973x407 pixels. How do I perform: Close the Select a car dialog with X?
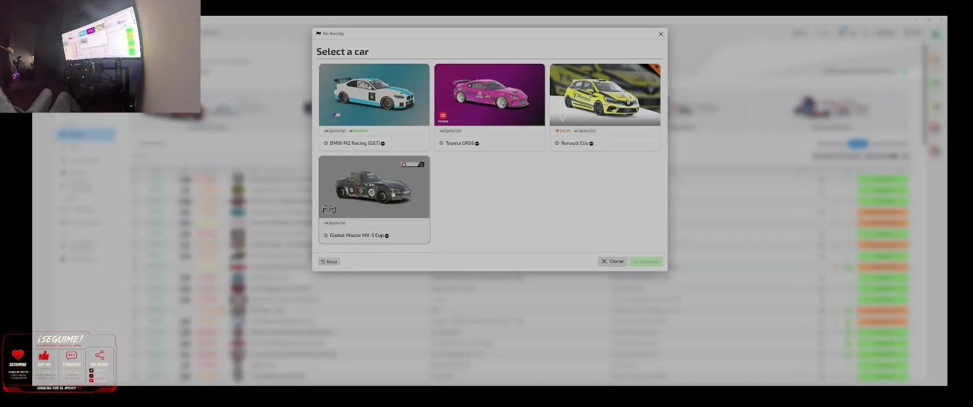pyautogui.click(x=661, y=34)
